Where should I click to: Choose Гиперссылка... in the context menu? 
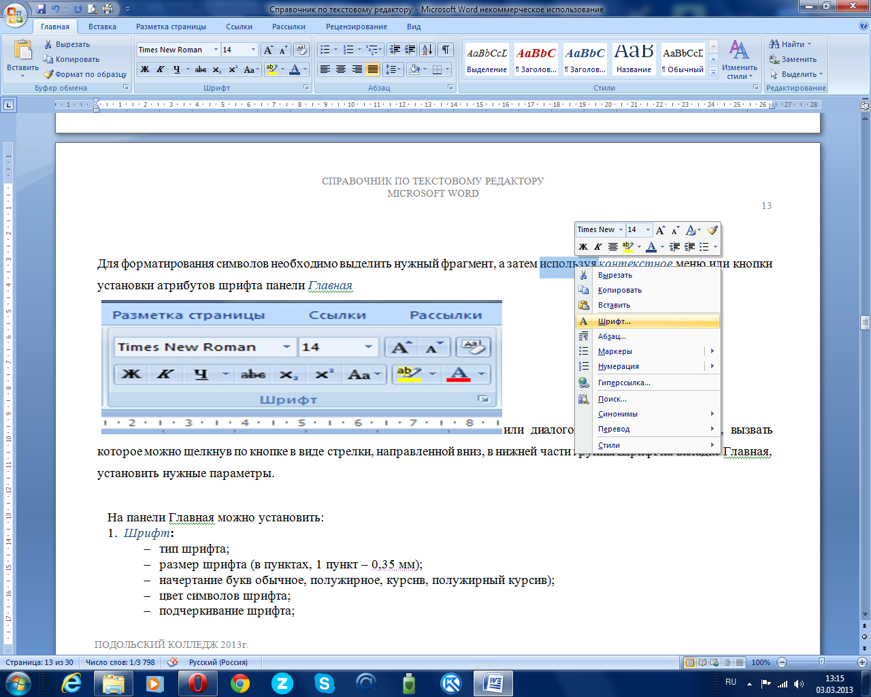(648, 383)
